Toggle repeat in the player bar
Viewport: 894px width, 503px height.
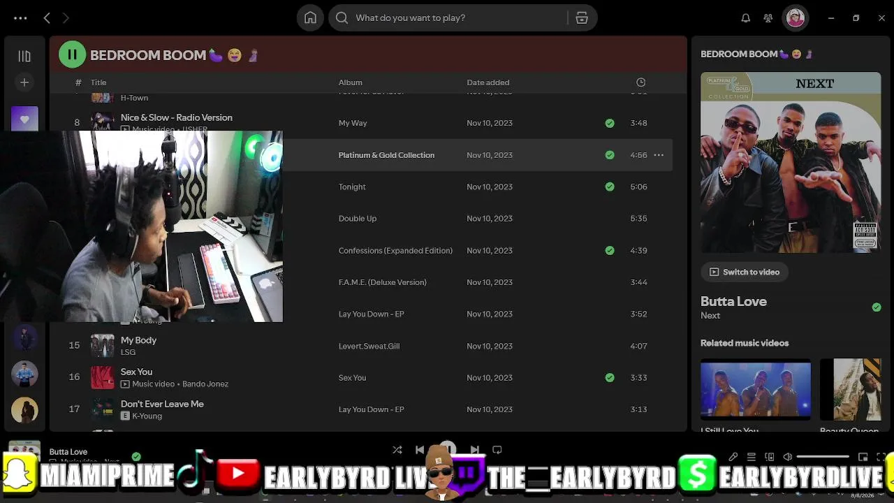coord(497,451)
